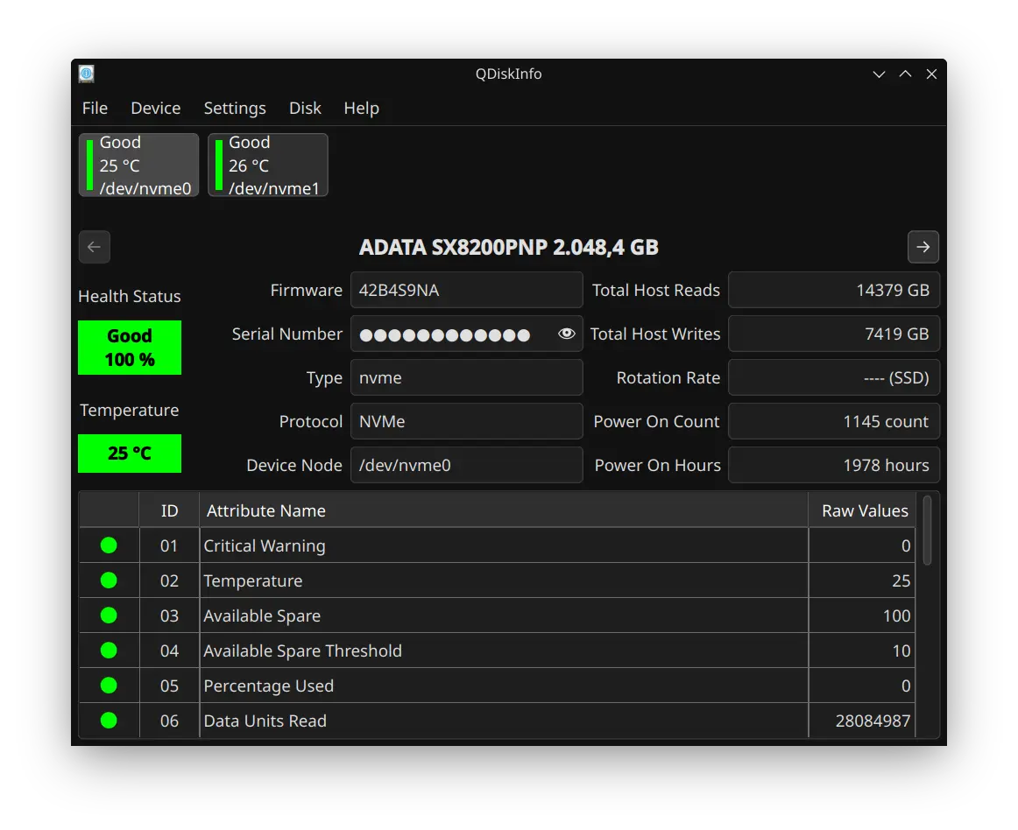1018x830 pixels.
Task: Click status dot for Available Spare Threshold
Action: pyautogui.click(x=109, y=651)
